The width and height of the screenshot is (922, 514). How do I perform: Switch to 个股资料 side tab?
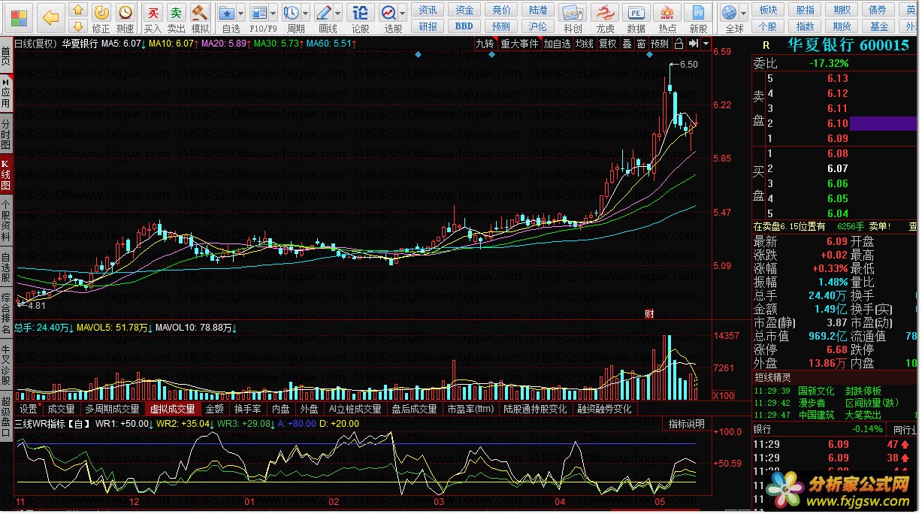tap(6, 221)
